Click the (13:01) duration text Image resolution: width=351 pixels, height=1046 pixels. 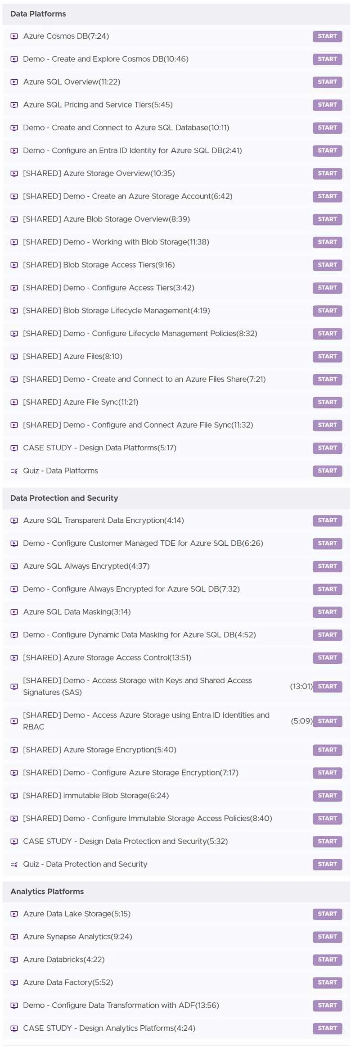pos(301,687)
